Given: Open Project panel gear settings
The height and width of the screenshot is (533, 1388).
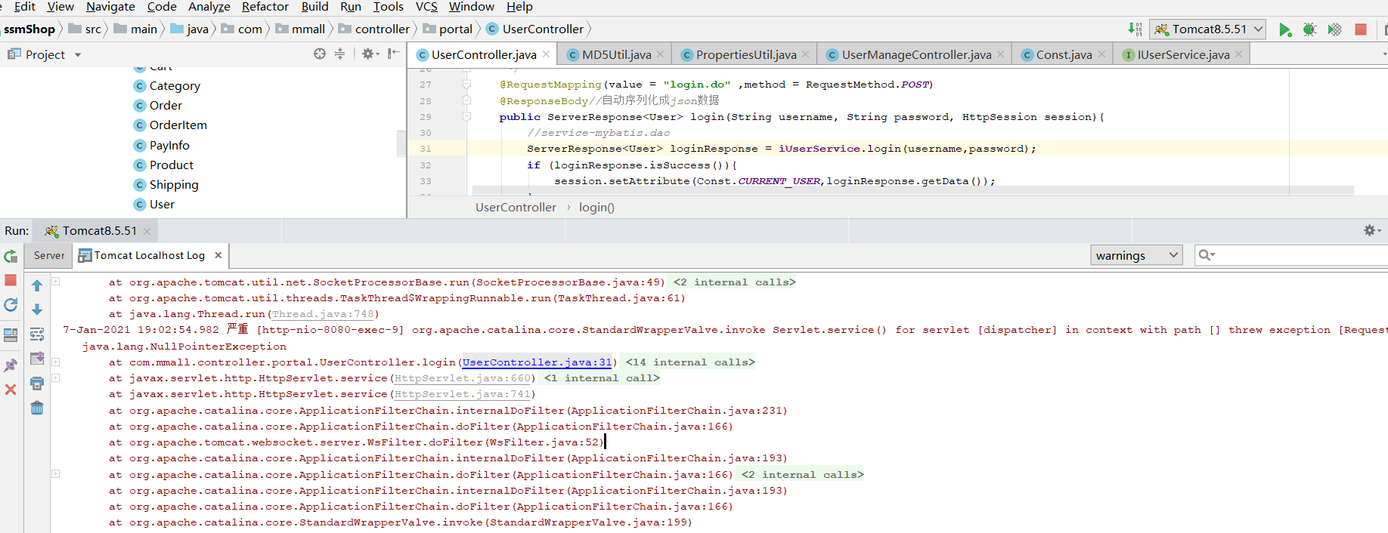Looking at the screenshot, I should click(x=370, y=54).
